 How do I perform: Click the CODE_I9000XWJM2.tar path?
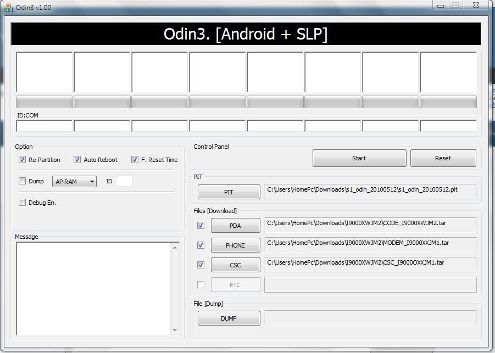coord(370,225)
